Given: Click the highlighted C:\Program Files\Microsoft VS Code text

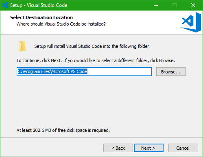Looking at the screenshot, I should [x=52, y=71].
